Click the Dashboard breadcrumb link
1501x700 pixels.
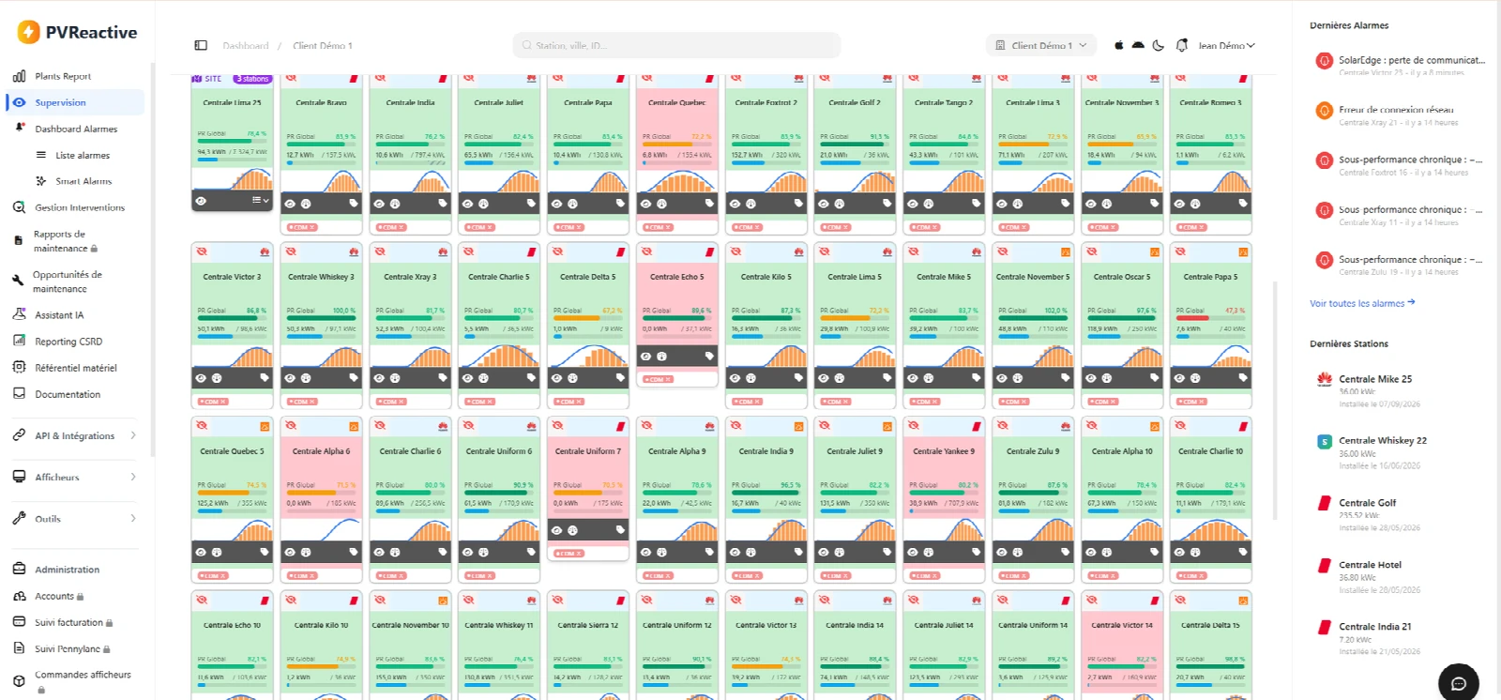[245, 46]
